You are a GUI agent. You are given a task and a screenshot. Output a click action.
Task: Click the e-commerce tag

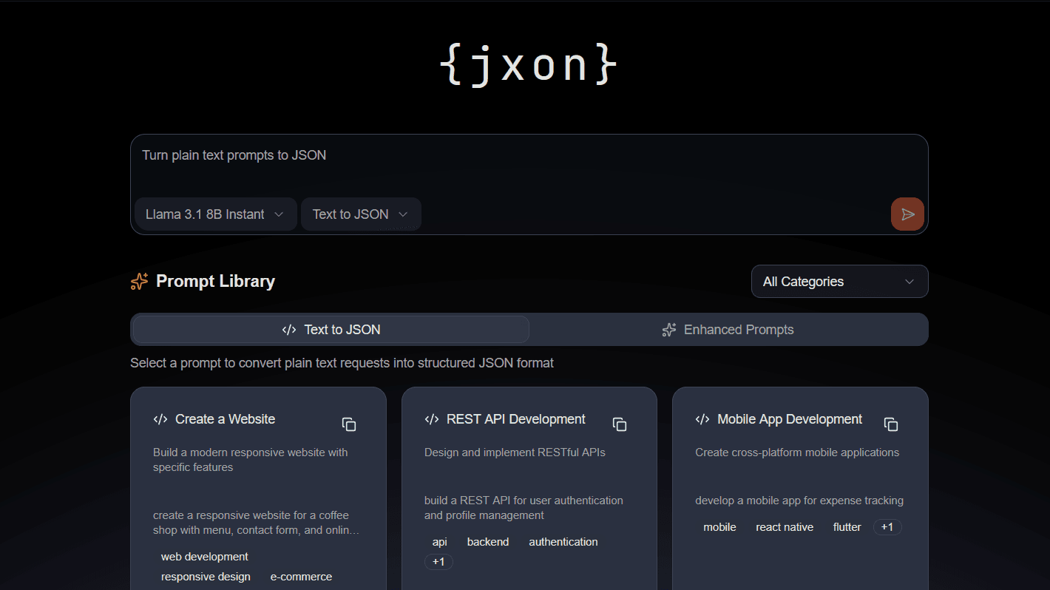pos(301,577)
